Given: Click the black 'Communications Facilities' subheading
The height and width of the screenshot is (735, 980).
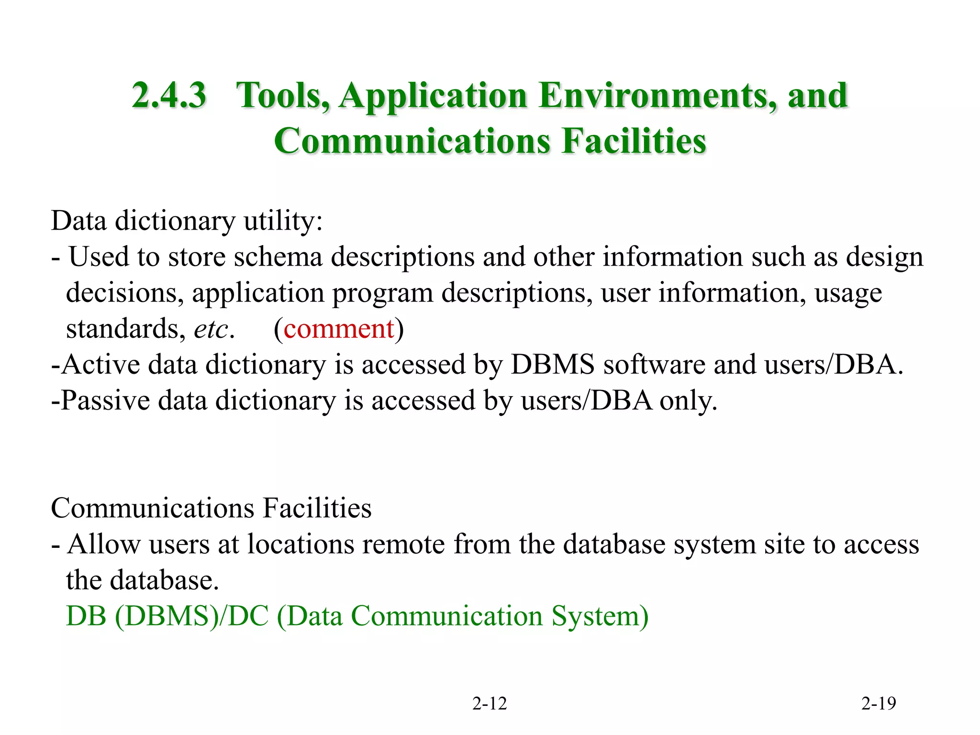Looking at the screenshot, I should pyautogui.click(x=211, y=508).
